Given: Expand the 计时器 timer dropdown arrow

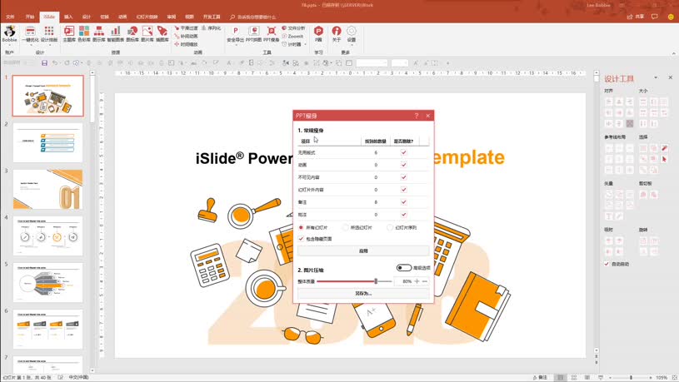Looking at the screenshot, I should pyautogui.click(x=305, y=45).
